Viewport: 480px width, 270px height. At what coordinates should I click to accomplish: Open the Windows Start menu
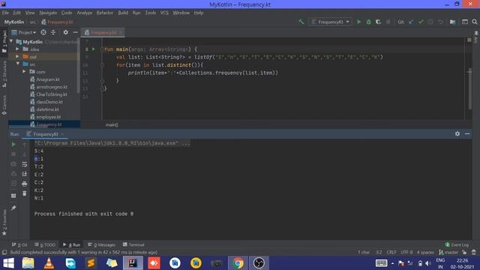tap(8, 263)
